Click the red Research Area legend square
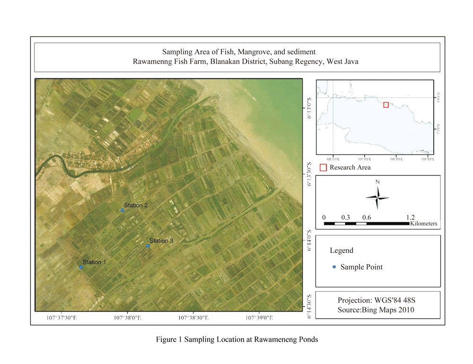This screenshot has height=364, width=473. pyautogui.click(x=323, y=167)
